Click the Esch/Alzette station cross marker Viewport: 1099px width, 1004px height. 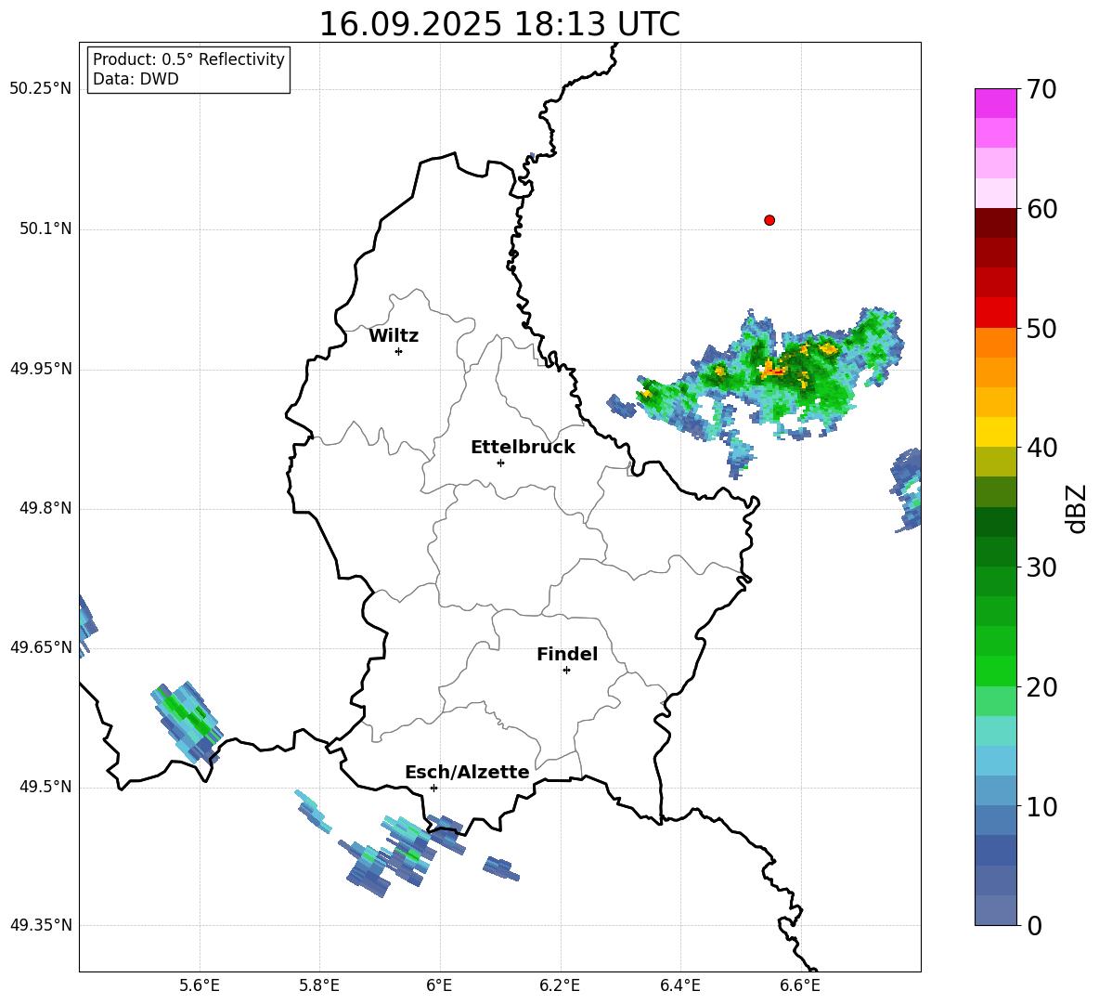tap(433, 788)
